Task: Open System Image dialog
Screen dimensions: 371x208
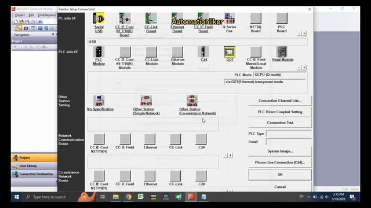Action: [280, 151]
